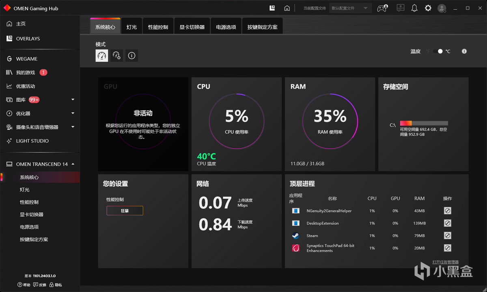Open settings via the gear icon
Image resolution: width=487 pixels, height=292 pixels.
point(428,8)
